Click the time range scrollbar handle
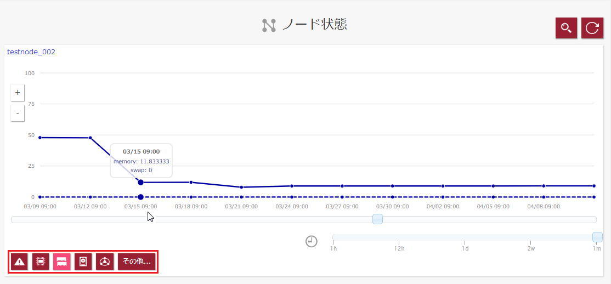The height and width of the screenshot is (284, 611). click(377, 219)
